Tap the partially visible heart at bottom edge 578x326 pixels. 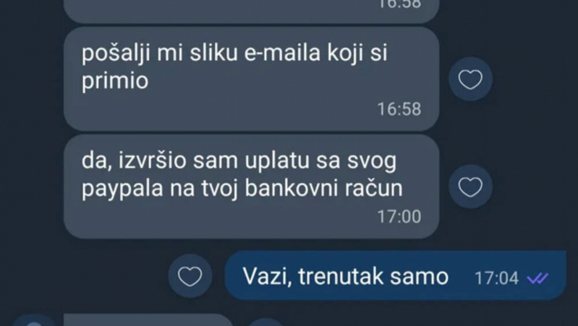pyautogui.click(x=266, y=322)
